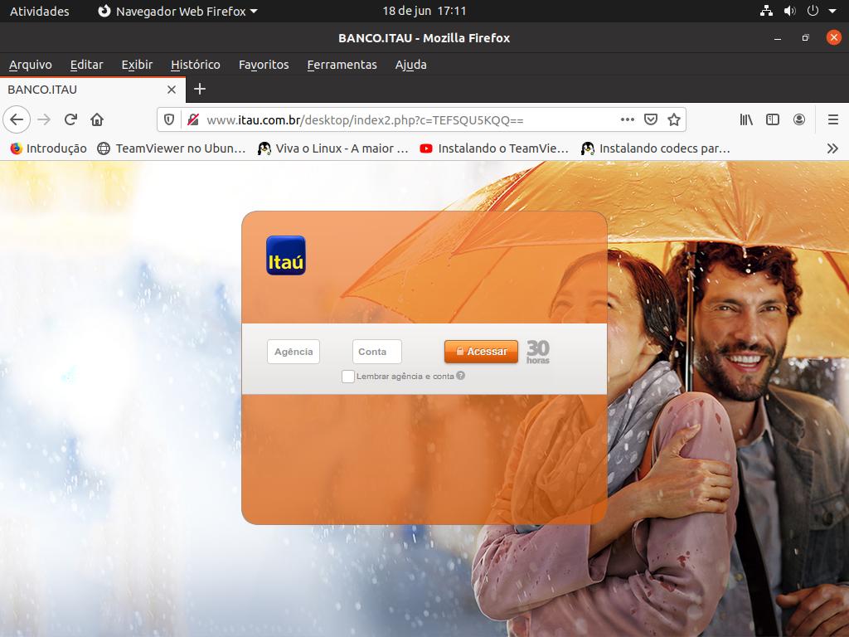Viewport: 849px width, 637px height.
Task: Open tracking protection shield icon
Action: [169, 119]
